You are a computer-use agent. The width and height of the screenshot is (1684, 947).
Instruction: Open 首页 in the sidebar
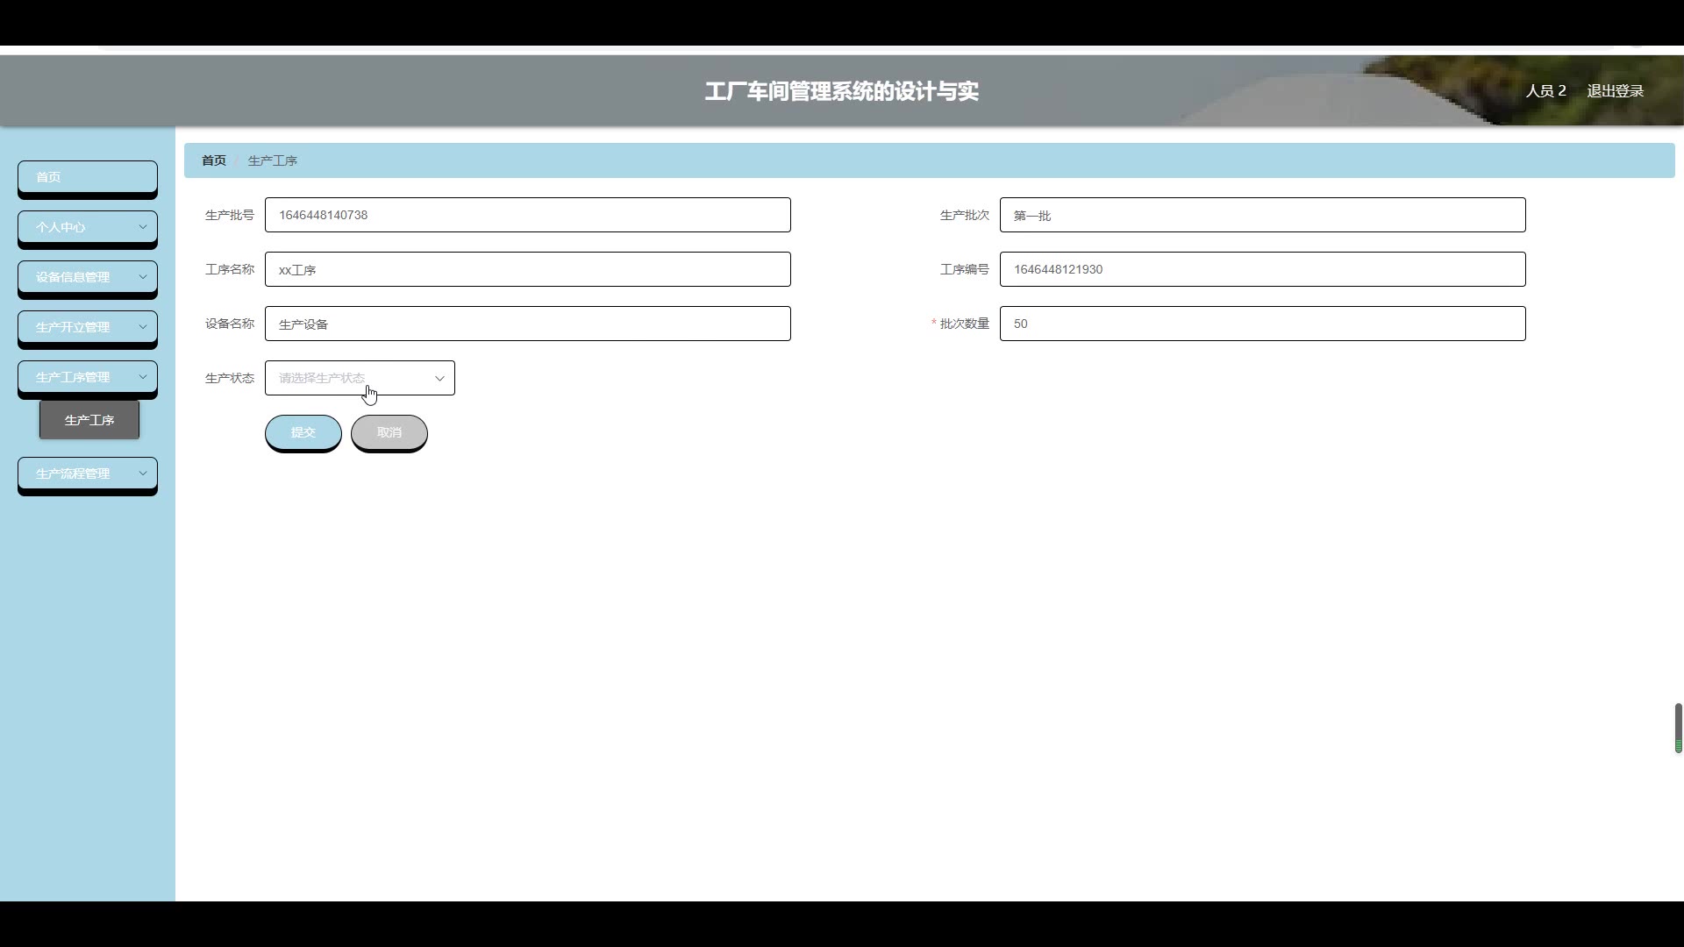[x=87, y=177]
